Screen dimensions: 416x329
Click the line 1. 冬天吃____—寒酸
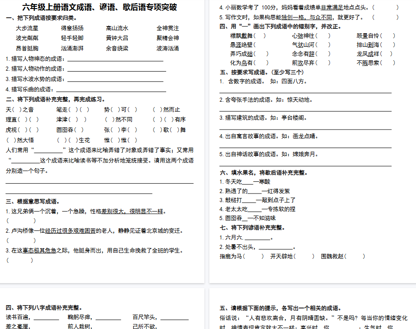tap(245, 182)
